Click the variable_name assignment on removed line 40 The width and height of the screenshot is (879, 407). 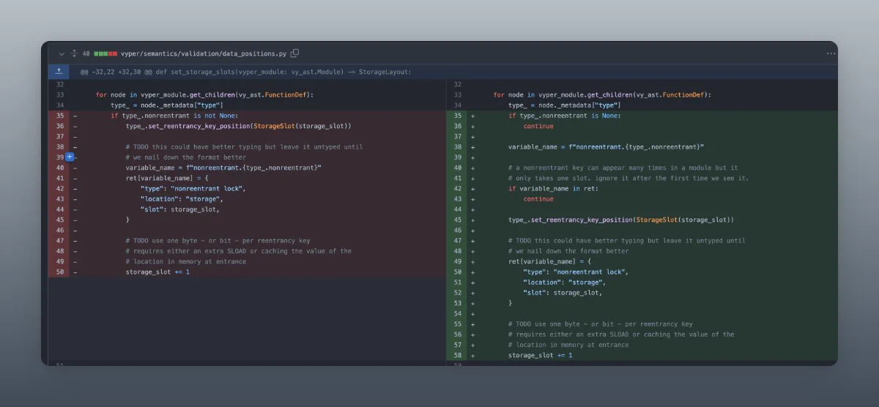[223, 168]
